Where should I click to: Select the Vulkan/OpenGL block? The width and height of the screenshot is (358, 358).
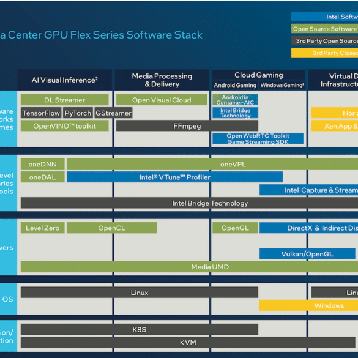pos(307,253)
